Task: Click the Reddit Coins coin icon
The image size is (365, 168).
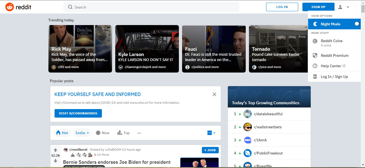Action: click(315, 41)
